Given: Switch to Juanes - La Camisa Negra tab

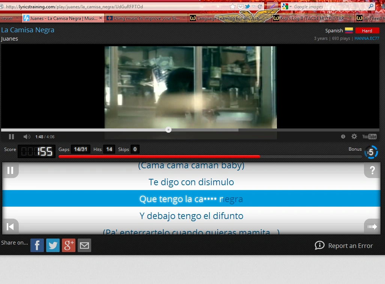Looking at the screenshot, I should (x=63, y=18).
